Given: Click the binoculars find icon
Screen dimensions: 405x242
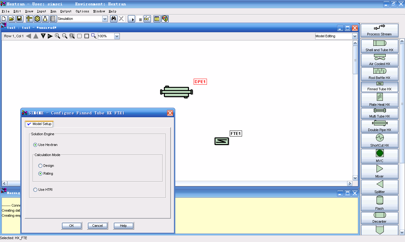Looking at the screenshot, I should tap(114, 19).
